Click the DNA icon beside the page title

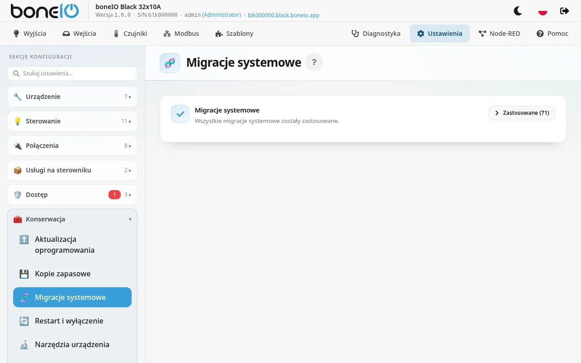tap(170, 63)
